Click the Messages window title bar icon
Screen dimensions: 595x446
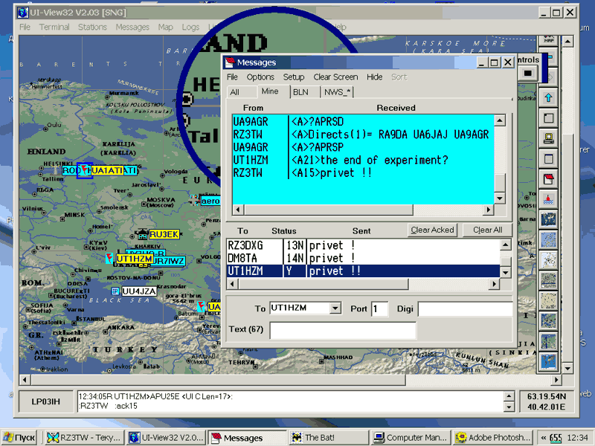[230, 62]
